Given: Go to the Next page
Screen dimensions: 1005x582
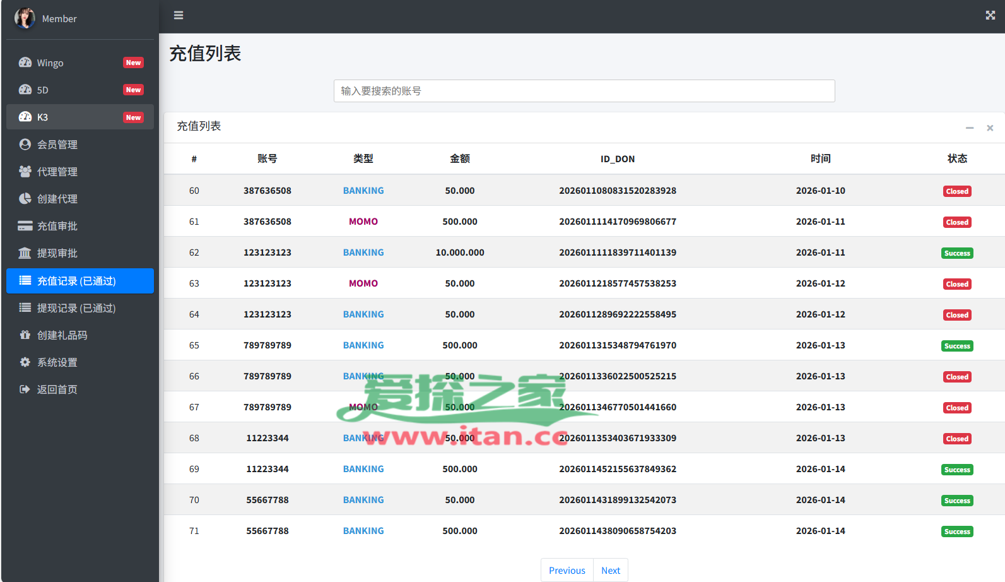Looking at the screenshot, I should [x=610, y=570].
